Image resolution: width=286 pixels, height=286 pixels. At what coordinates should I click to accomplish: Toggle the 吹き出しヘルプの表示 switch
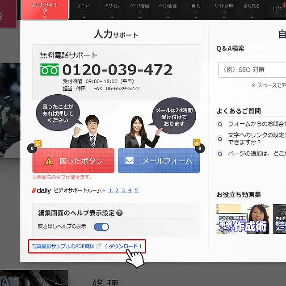tap(101, 227)
